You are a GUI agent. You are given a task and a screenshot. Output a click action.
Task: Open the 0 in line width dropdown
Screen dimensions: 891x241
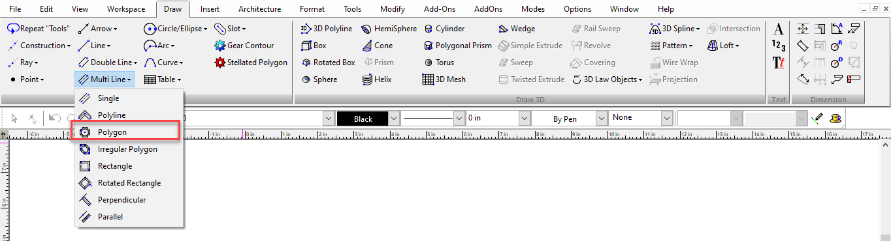[524, 119]
